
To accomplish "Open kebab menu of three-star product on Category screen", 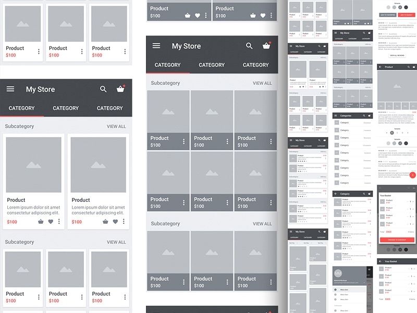I will [370, 235].
